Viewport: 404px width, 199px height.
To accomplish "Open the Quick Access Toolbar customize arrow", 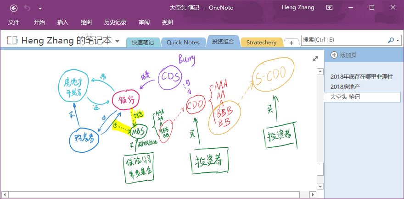I will pos(40,8).
